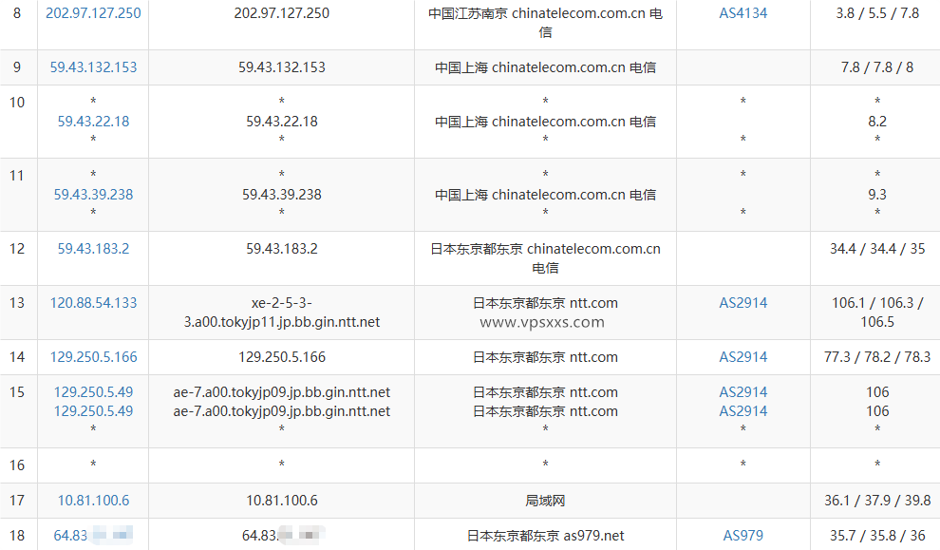Select hop number 16
Image resolution: width=940 pixels, height=550 pixels.
17,465
